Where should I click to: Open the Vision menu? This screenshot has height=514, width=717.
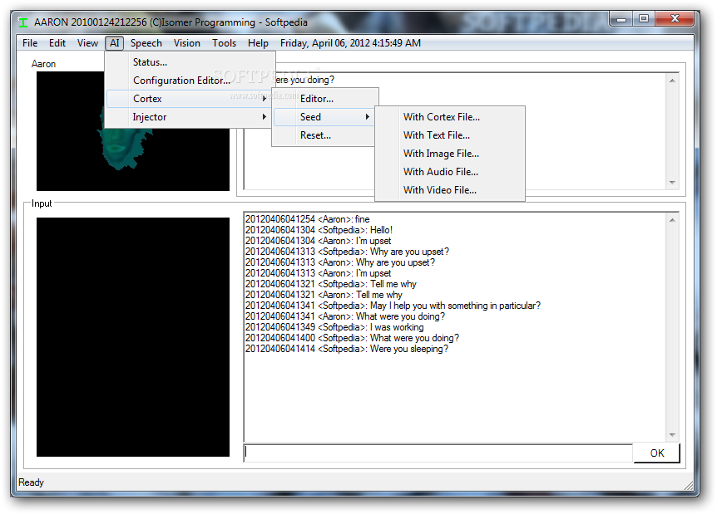(186, 43)
